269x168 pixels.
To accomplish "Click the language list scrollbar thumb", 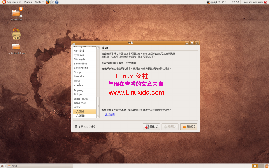I will (98, 106).
